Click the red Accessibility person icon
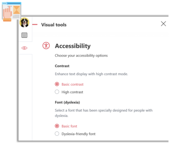Image resolution: width=188 pixels, height=149 pixels. pos(46,46)
